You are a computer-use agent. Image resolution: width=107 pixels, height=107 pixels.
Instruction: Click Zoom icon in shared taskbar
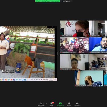pyautogui.click(x=22, y=80)
